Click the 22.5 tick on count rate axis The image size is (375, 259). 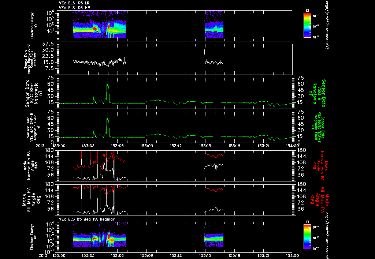[x=49, y=56]
